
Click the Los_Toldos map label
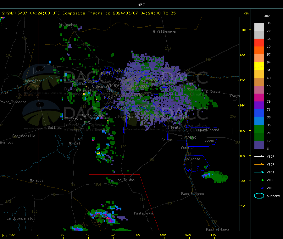tap(125, 180)
